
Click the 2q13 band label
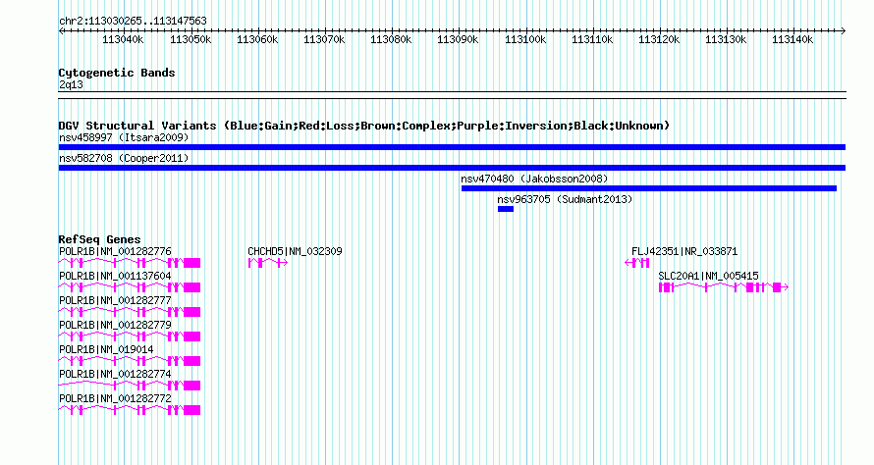pos(71,84)
